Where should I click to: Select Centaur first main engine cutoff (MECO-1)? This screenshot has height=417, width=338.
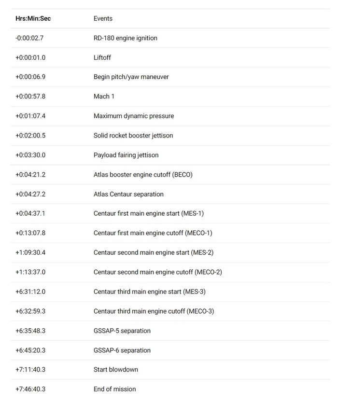(x=153, y=233)
